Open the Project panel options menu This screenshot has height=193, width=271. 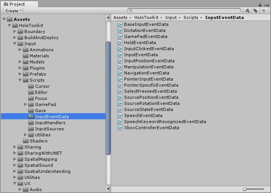[x=266, y=5]
